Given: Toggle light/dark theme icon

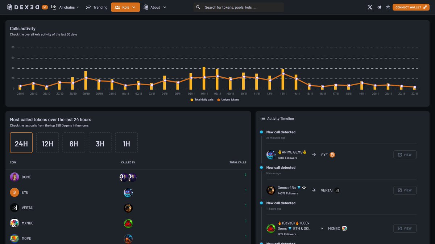Looking at the screenshot, I should coord(388,7).
